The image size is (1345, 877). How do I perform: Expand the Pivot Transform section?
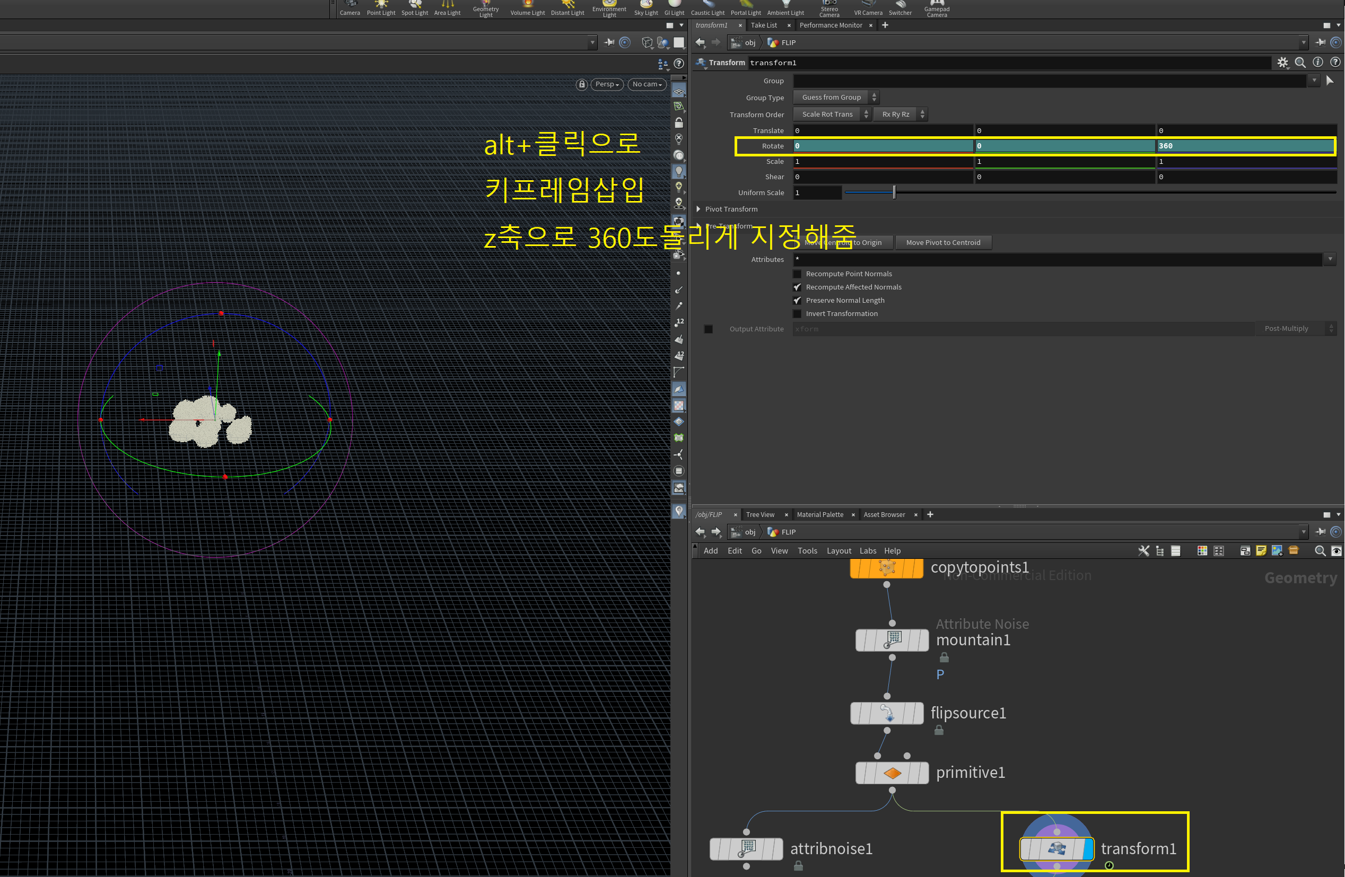[699, 209]
